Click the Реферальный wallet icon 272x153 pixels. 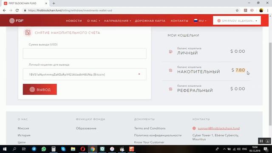[171, 89]
